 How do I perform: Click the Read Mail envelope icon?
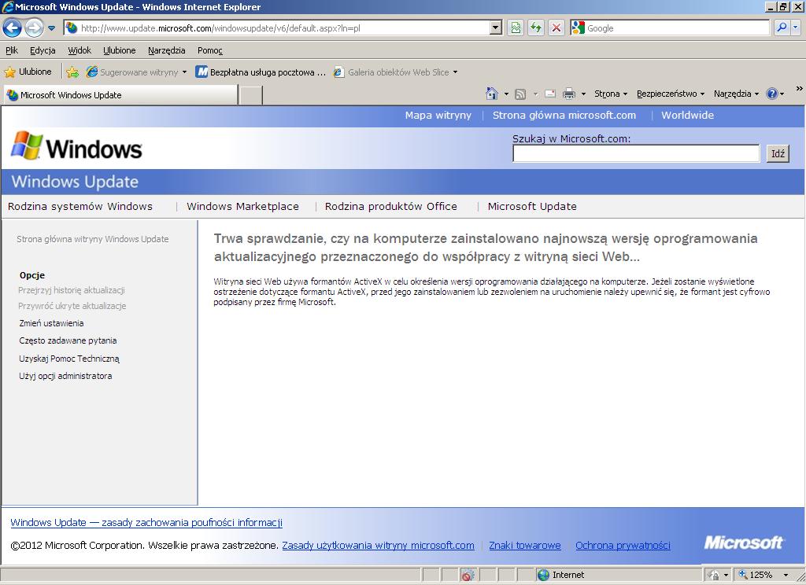pyautogui.click(x=550, y=94)
